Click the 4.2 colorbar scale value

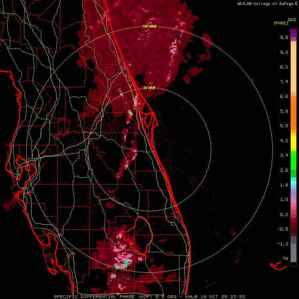pos(284,141)
